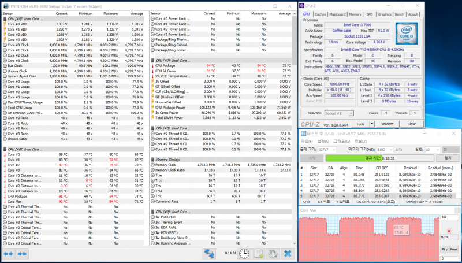Screen dimensions: 462x263
Task: Select CPU Package Power sensor row
Action: click(221, 108)
